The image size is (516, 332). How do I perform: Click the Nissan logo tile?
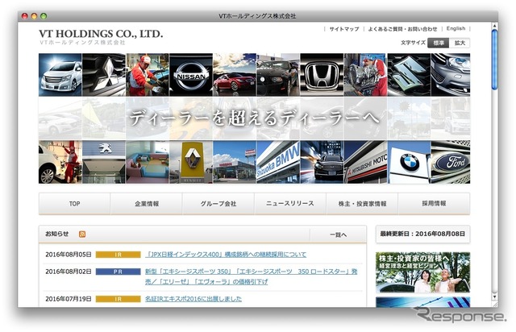point(191,75)
